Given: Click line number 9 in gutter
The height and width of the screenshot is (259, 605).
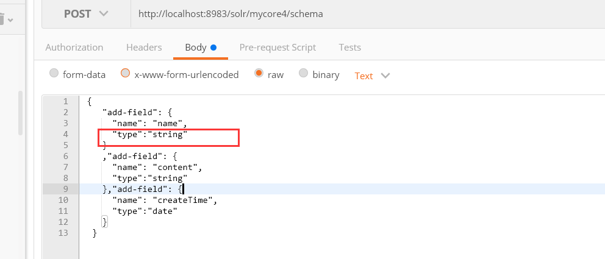Looking at the screenshot, I should 64,189.
